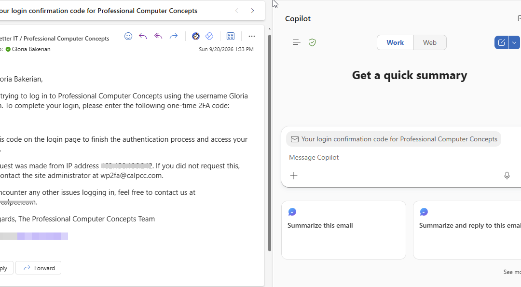Click the email subject header text

pyautogui.click(x=98, y=11)
